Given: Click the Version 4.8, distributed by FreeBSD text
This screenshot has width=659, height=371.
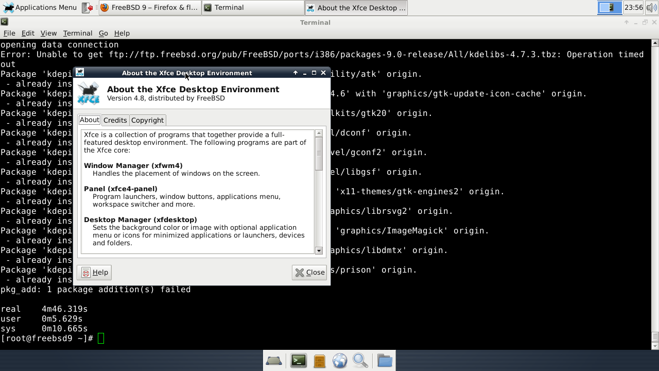Looking at the screenshot, I should 166,98.
